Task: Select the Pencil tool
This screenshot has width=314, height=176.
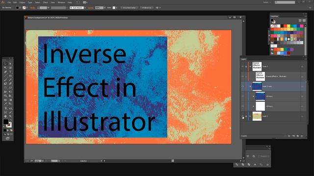Action: [10, 80]
